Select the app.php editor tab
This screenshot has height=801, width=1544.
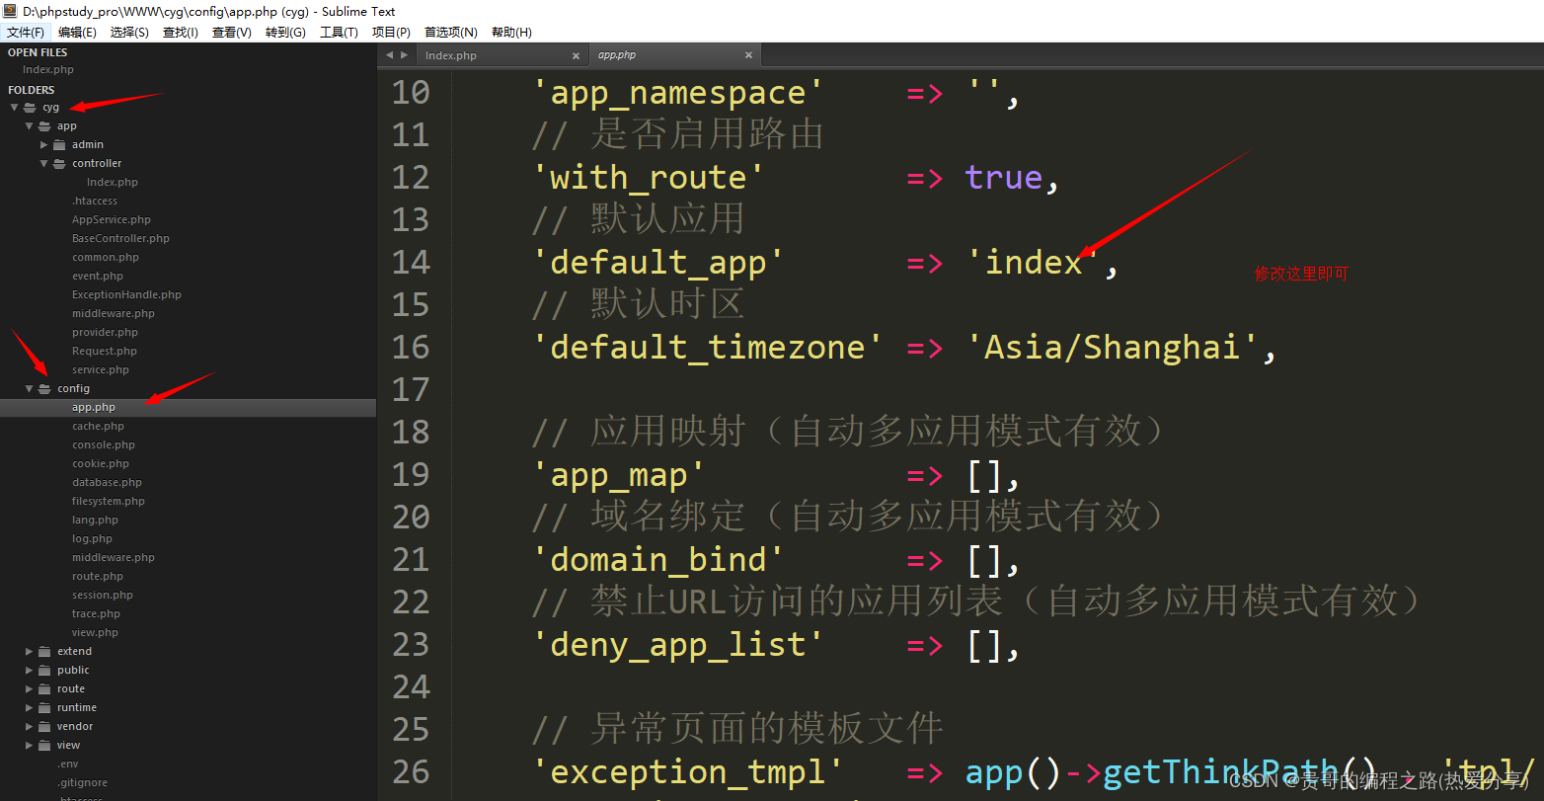tap(675, 55)
